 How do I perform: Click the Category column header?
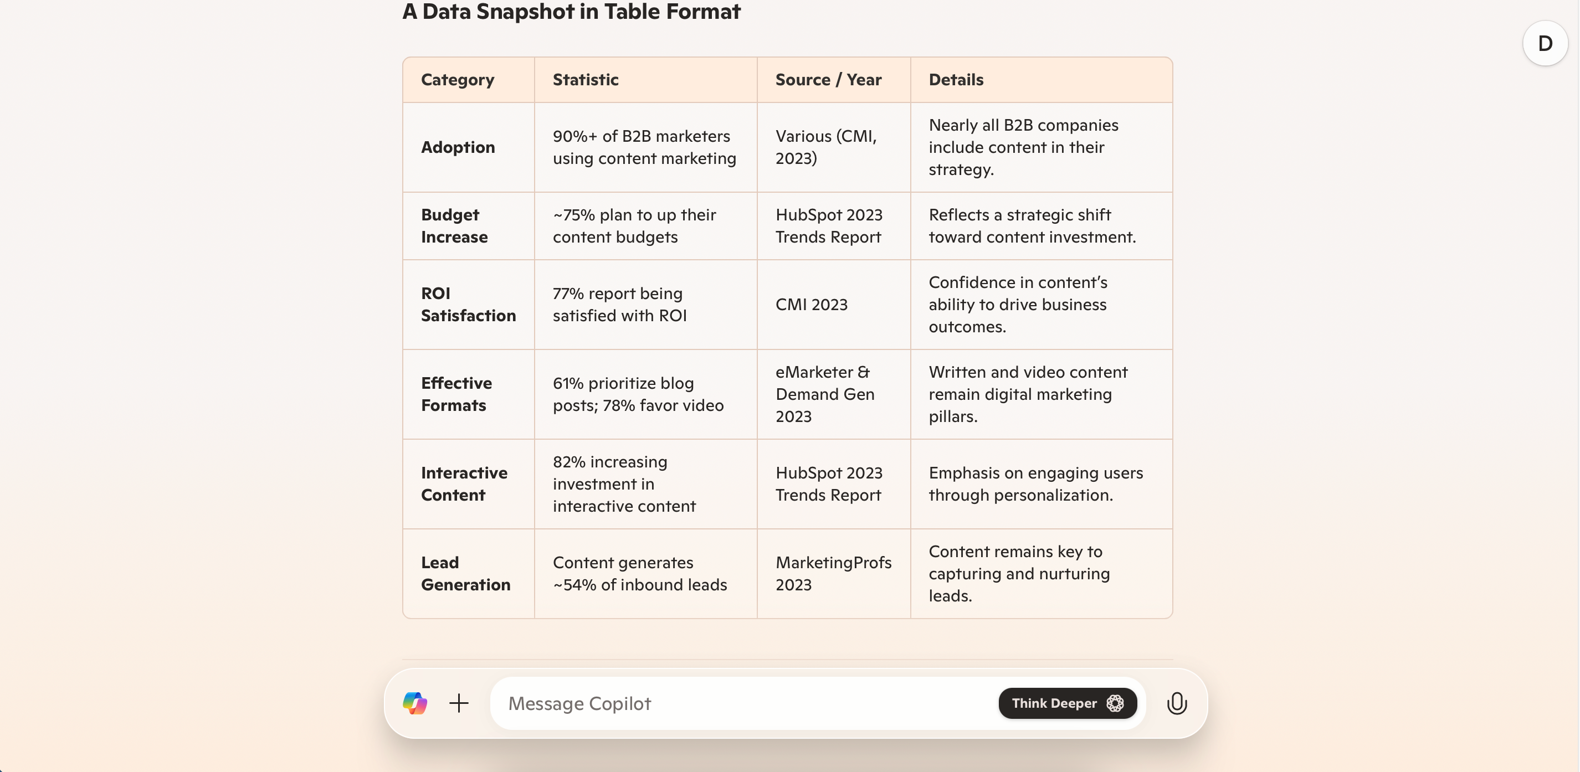[x=458, y=80]
